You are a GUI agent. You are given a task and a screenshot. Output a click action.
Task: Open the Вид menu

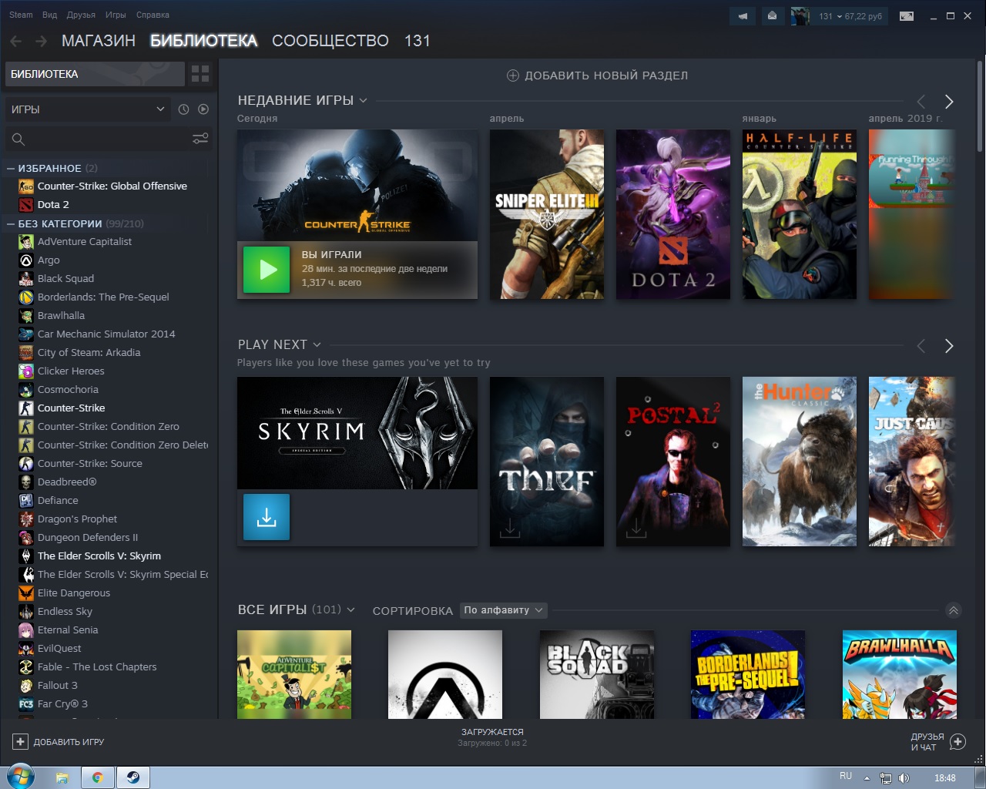[x=50, y=15]
